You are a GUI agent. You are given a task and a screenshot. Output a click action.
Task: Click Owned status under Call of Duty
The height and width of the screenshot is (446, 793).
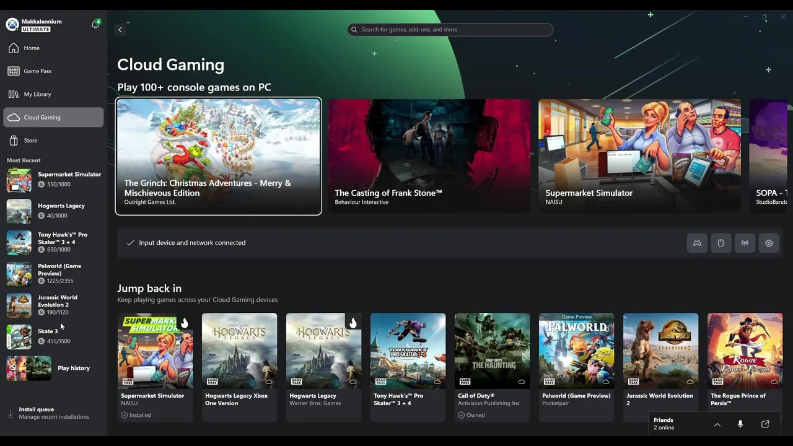471,415
